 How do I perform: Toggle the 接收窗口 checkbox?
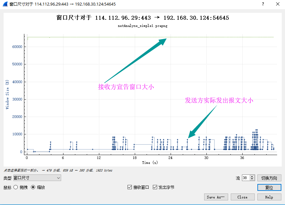point(130,187)
